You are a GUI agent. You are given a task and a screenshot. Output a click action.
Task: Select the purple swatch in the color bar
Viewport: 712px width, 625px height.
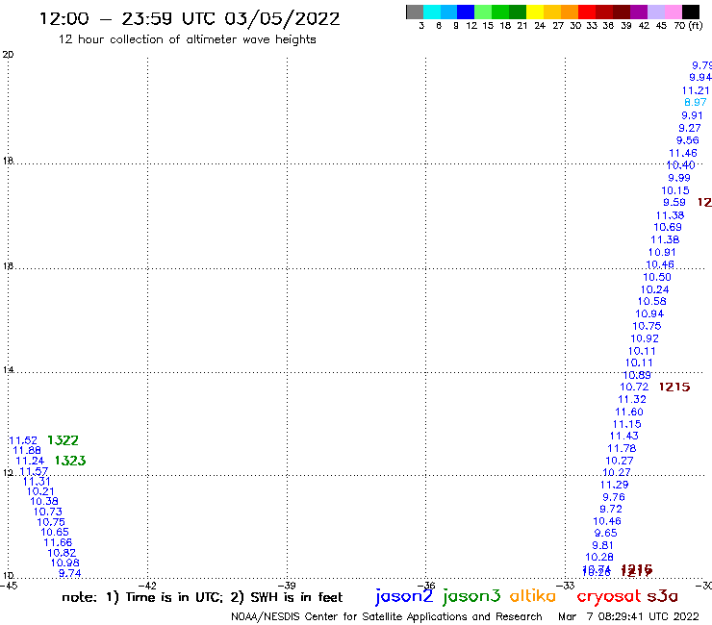click(639, 12)
